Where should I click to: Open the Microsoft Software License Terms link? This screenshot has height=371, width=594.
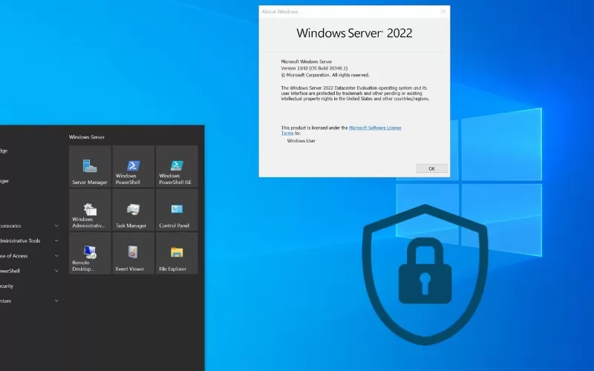coord(375,128)
